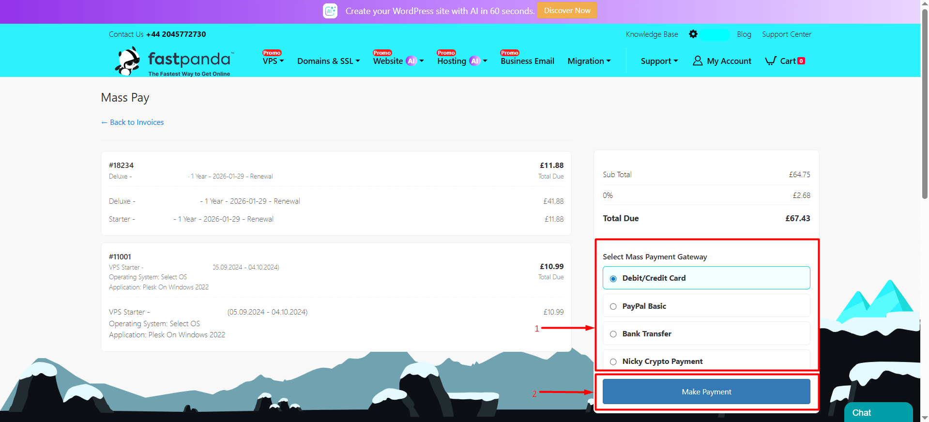Image resolution: width=929 pixels, height=422 pixels.
Task: Open the Migration dropdown menu
Action: [x=589, y=61]
